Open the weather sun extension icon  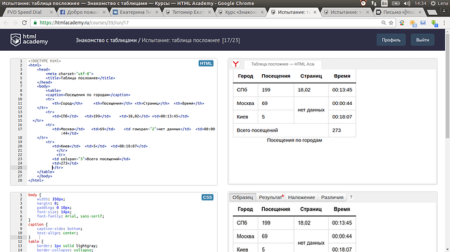[x=413, y=23]
